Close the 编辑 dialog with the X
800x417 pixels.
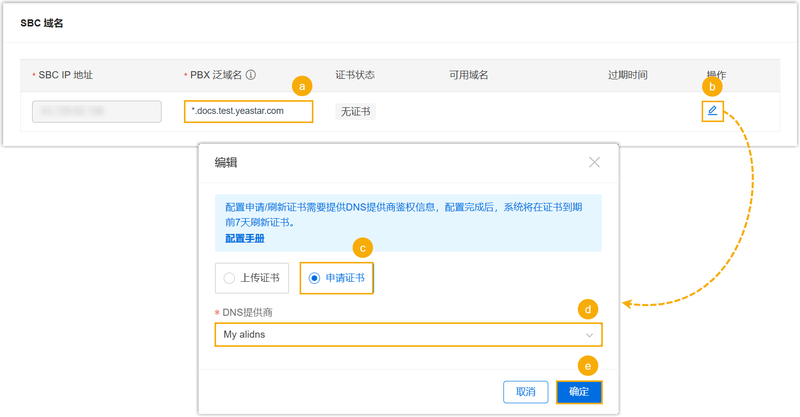pos(594,162)
